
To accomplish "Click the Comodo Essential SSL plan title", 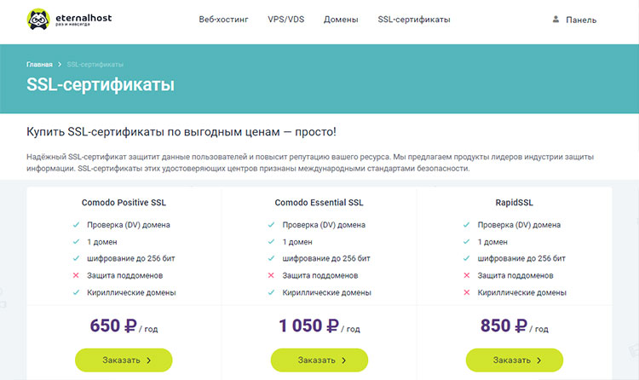I will point(319,204).
